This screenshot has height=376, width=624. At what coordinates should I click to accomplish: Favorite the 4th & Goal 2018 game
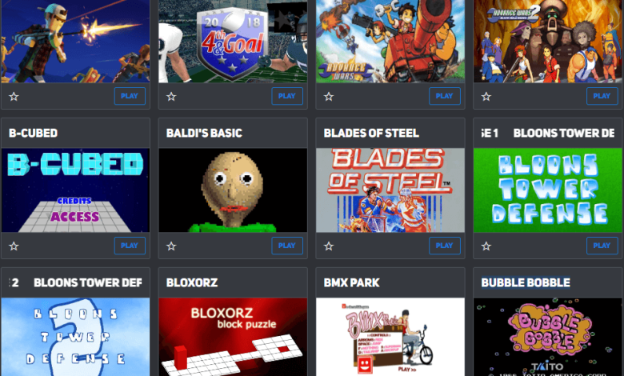(171, 96)
